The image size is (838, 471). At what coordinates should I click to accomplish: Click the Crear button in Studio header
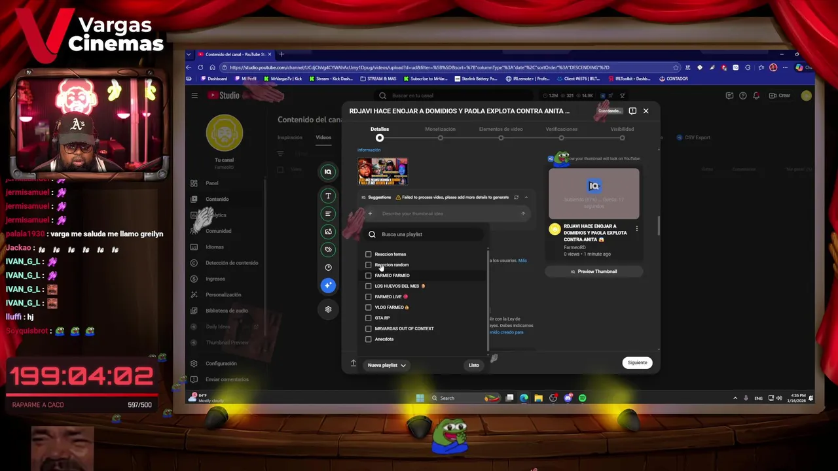(x=780, y=96)
